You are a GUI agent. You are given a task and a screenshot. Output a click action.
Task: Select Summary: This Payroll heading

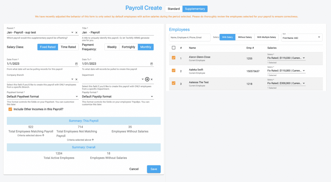click(x=84, y=121)
